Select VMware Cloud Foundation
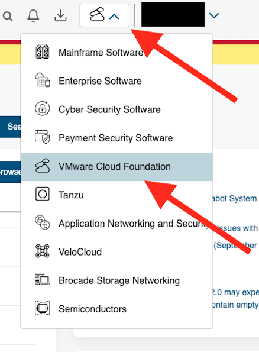The width and height of the screenshot is (259, 352). [x=116, y=167]
